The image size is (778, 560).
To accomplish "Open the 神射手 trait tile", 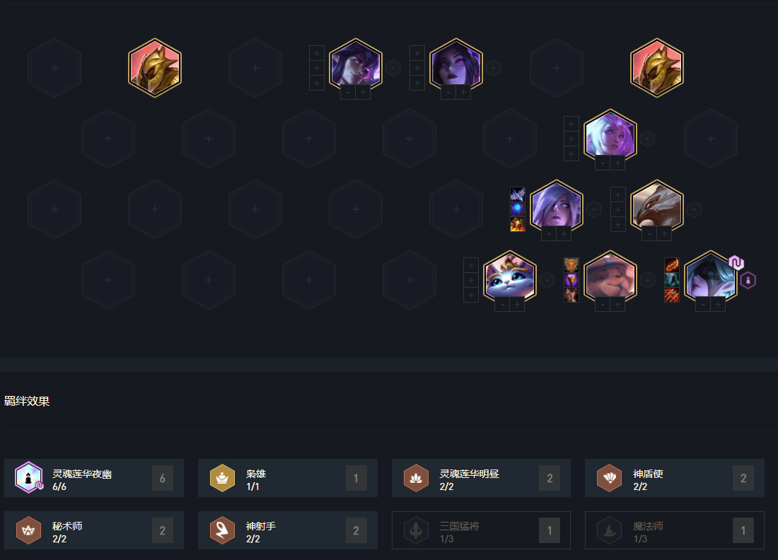I will pyautogui.click(x=287, y=530).
